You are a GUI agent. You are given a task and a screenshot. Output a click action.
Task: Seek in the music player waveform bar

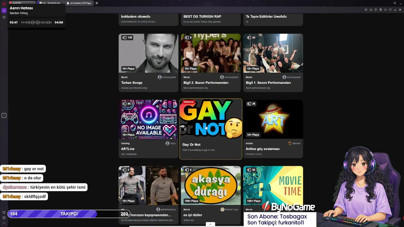click(36, 22)
